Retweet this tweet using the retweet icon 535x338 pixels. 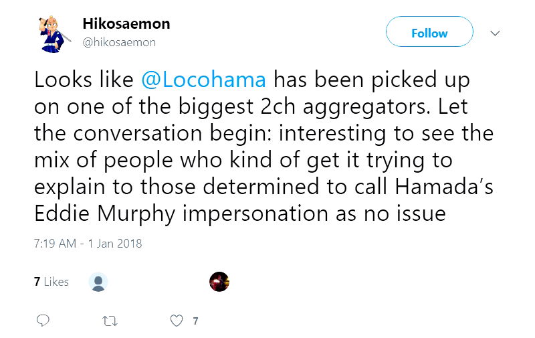pos(110,321)
